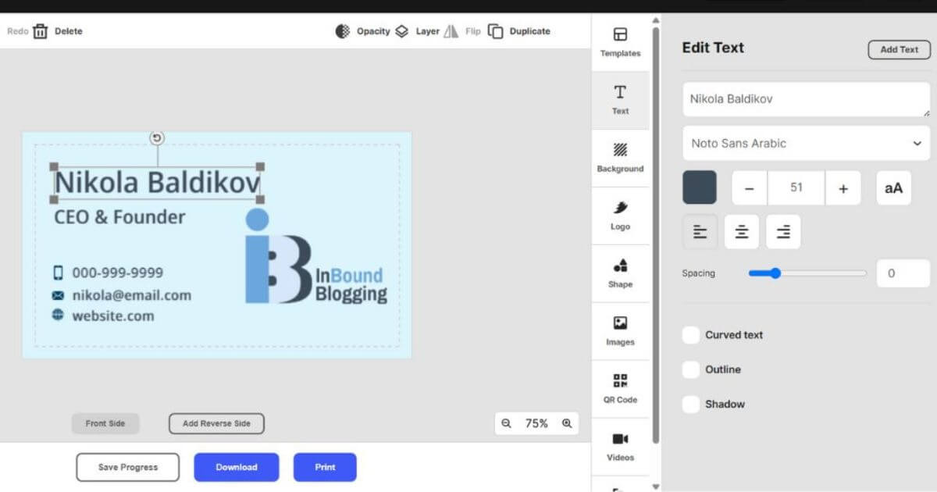Viewport: 937px width, 492px height.
Task: Enable the Curved text checkbox
Action: [x=691, y=335]
